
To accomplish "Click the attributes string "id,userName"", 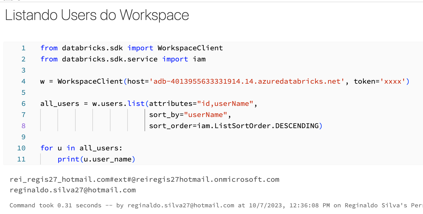I will point(225,104).
